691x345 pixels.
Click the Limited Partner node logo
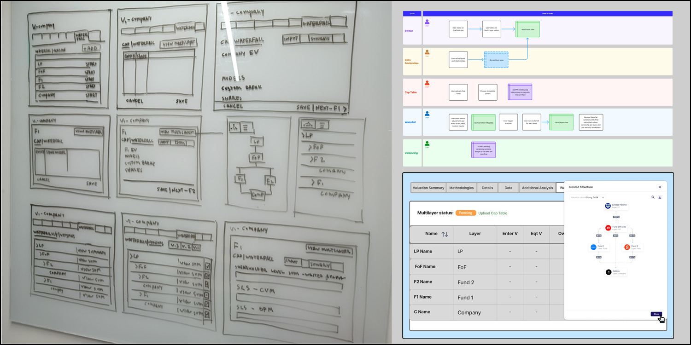click(x=608, y=206)
